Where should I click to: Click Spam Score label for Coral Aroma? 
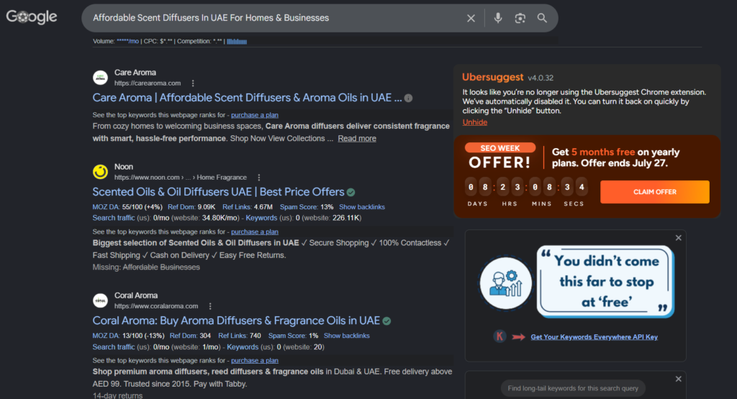[x=288, y=336]
